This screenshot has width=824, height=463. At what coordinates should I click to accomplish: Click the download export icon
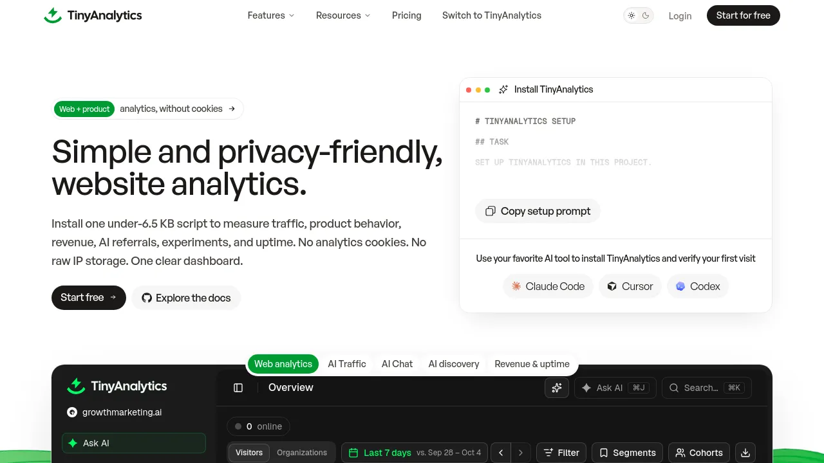(x=745, y=453)
